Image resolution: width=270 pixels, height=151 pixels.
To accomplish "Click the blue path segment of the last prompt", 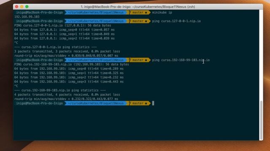I will (x=96, y=103).
